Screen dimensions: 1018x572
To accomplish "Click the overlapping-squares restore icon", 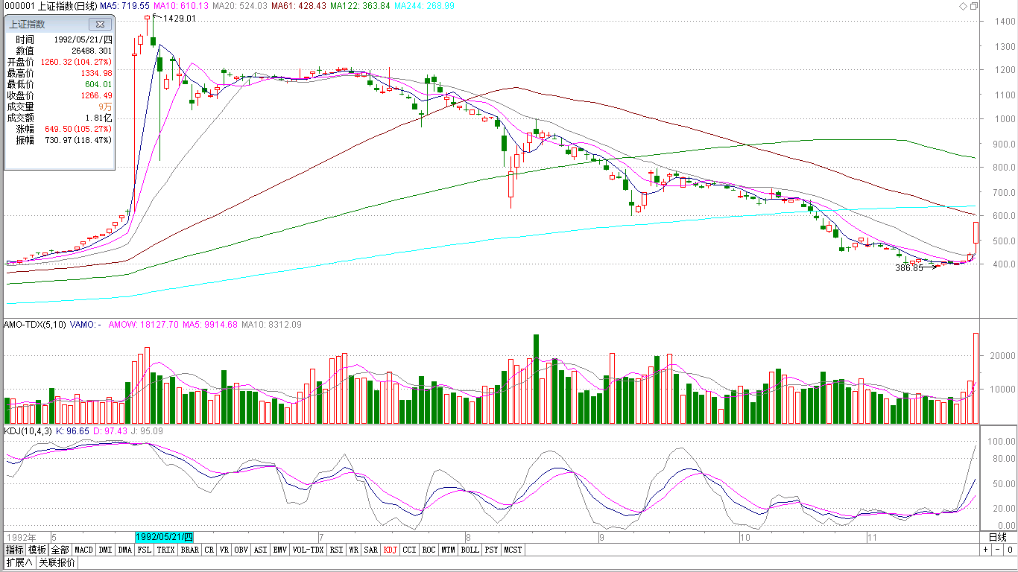I will [974, 6].
